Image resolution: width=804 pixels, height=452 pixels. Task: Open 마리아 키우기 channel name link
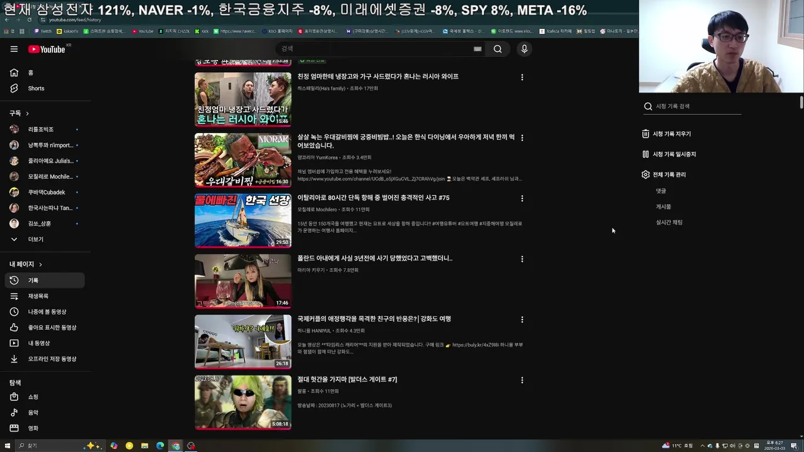pyautogui.click(x=311, y=270)
